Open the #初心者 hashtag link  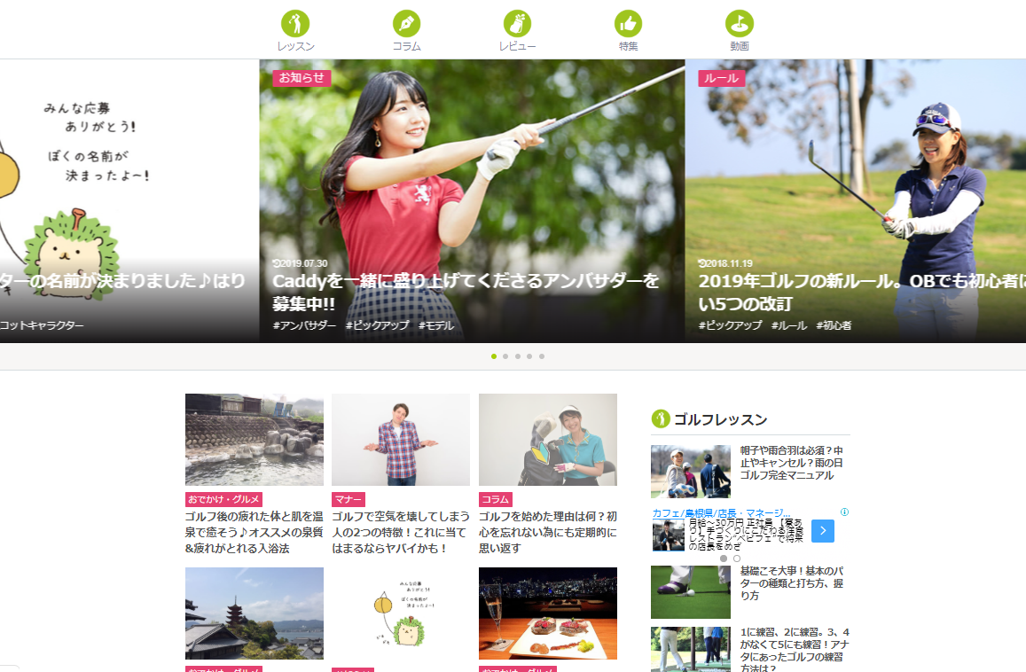(834, 325)
